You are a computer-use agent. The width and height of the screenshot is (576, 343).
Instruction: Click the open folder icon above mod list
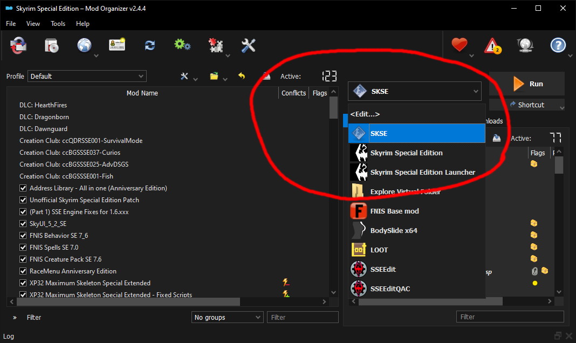coord(214,76)
